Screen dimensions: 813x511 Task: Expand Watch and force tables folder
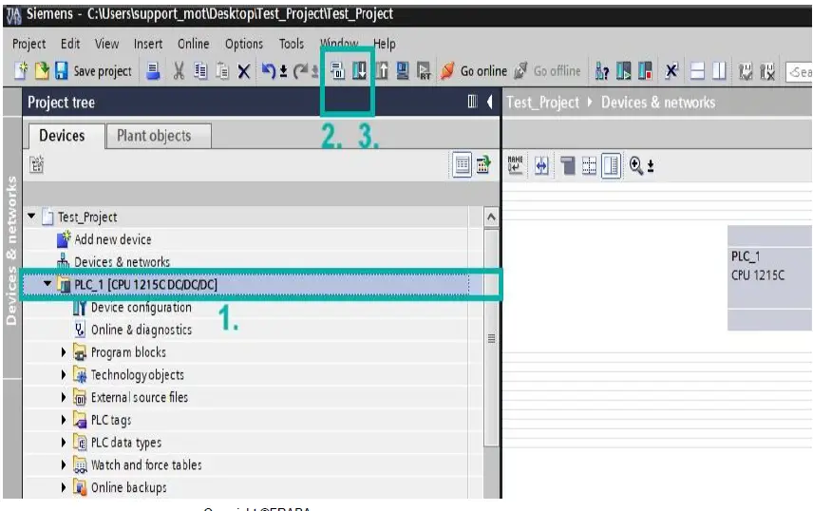click(64, 464)
